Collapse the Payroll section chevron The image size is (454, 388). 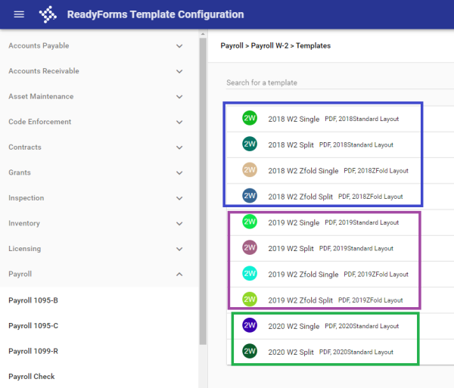[x=179, y=275]
